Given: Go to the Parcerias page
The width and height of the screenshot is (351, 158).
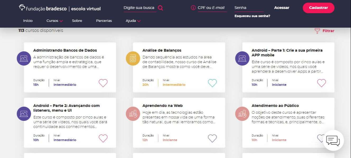Looking at the screenshot, I should 104,21.
